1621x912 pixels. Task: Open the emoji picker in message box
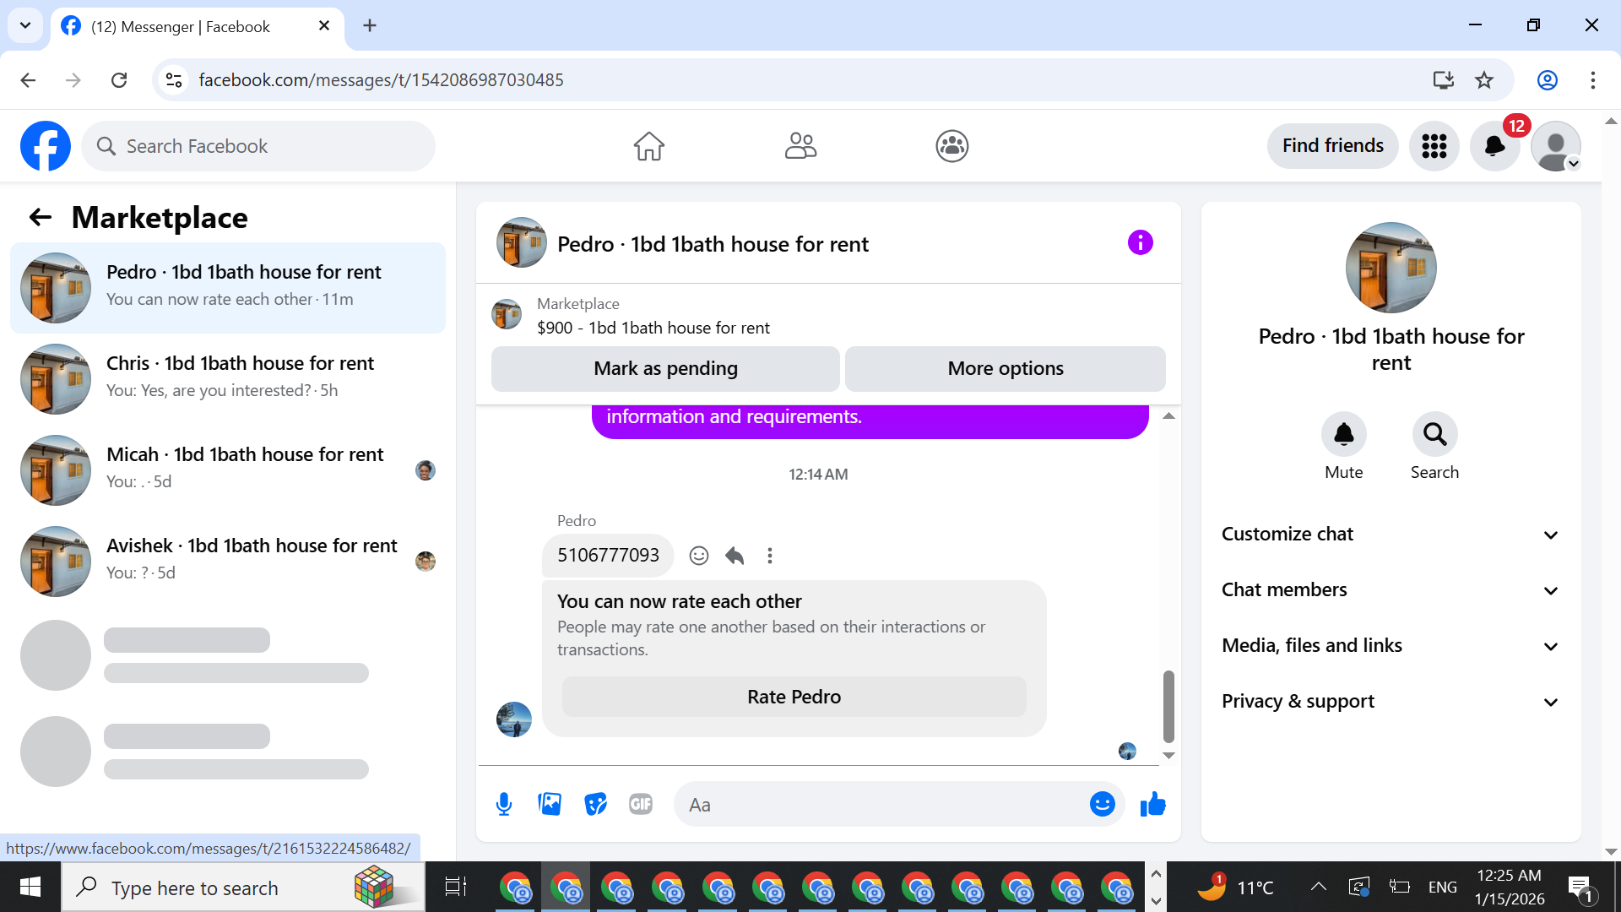pos(1102,804)
